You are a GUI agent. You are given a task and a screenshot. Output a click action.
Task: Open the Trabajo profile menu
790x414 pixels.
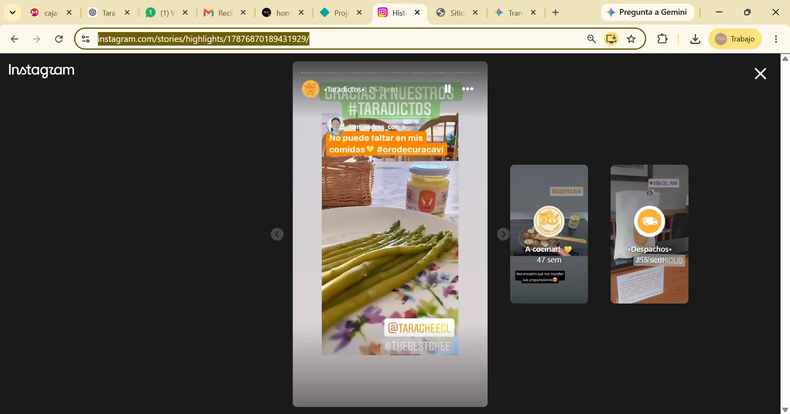(x=735, y=39)
